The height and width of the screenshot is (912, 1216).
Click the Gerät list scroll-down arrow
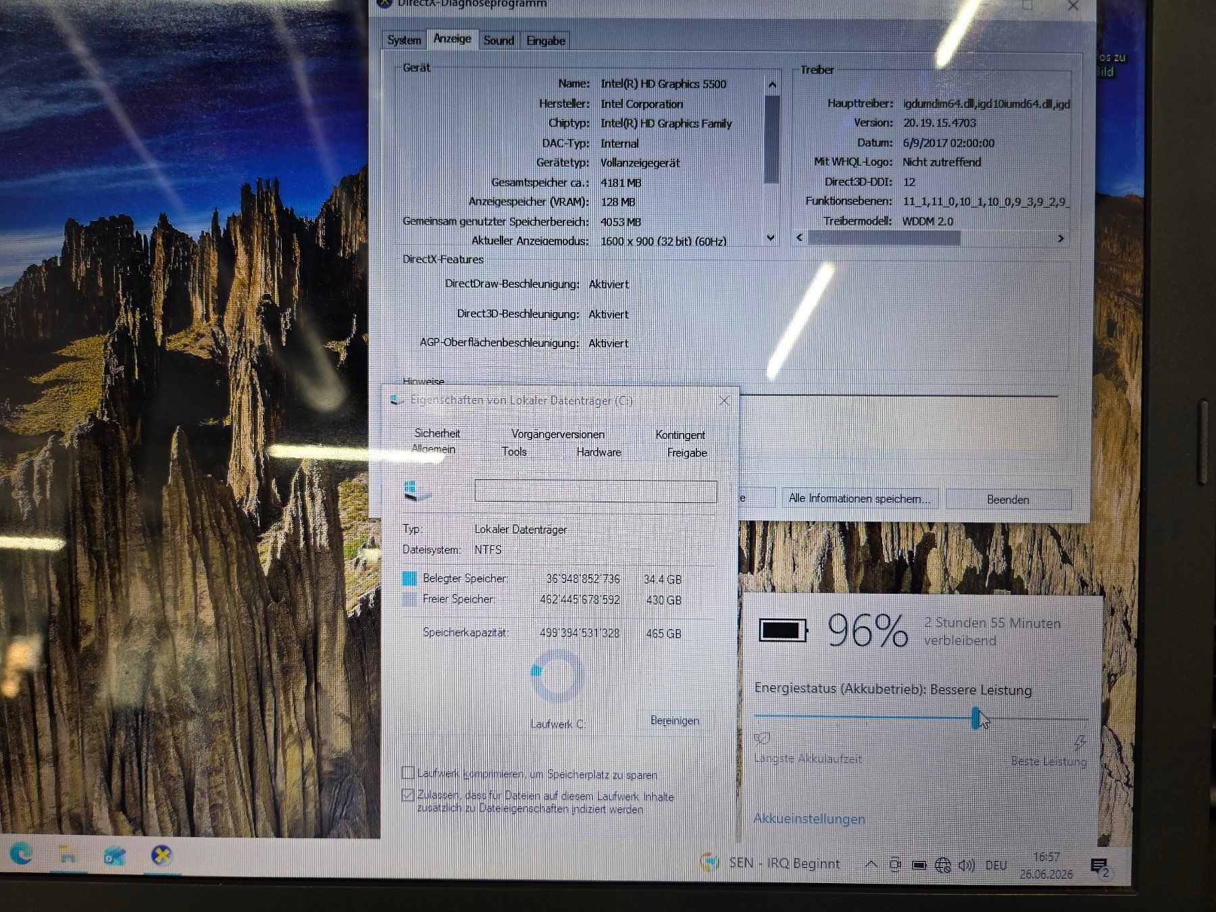[771, 238]
